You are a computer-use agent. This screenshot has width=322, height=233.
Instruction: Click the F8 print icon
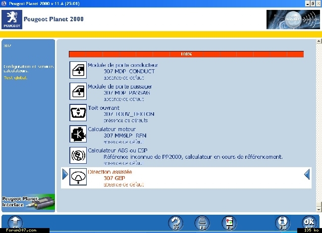[x=202, y=223]
